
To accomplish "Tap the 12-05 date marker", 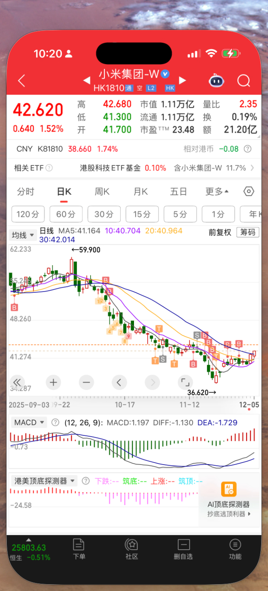I will (x=249, y=405).
